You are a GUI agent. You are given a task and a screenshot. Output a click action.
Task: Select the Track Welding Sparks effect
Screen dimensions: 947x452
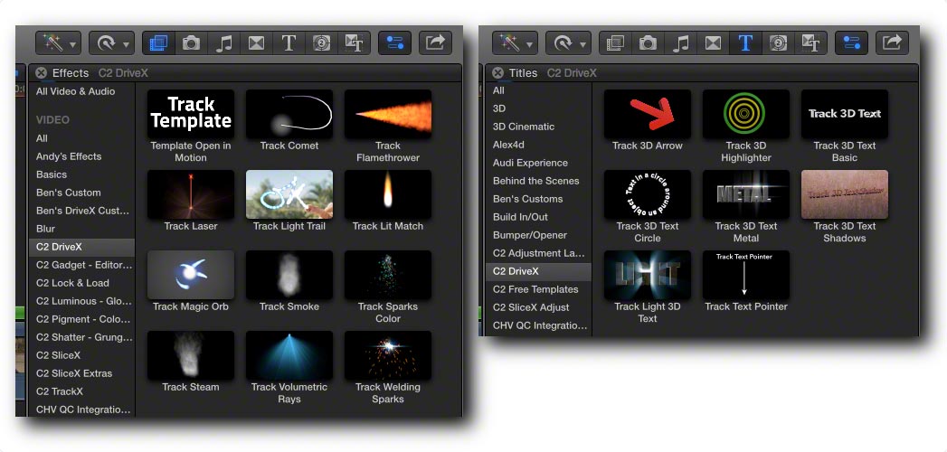click(388, 354)
